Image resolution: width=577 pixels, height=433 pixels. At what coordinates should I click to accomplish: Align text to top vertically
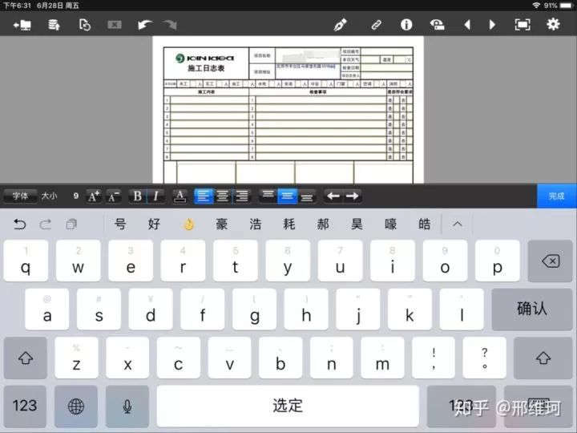(268, 196)
